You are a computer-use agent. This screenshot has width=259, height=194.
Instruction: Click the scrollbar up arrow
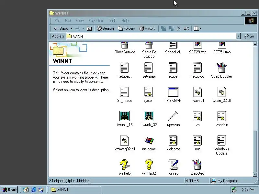coord(255,44)
